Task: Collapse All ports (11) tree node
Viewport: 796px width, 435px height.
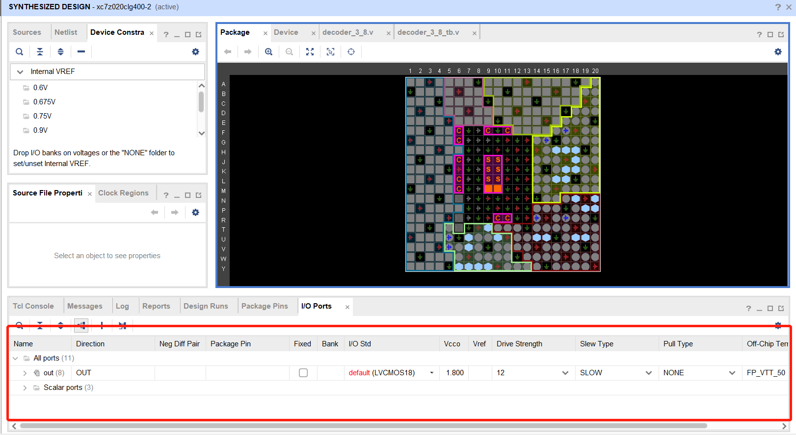Action: (x=15, y=358)
